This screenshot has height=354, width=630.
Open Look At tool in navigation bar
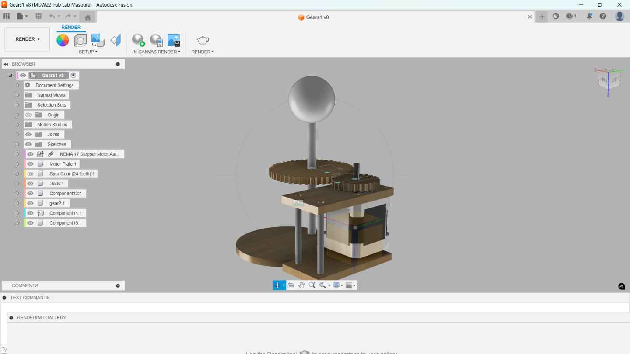(x=290, y=285)
